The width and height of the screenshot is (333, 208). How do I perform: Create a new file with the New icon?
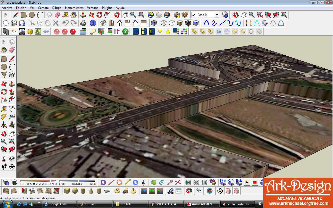pyautogui.click(x=6, y=23)
